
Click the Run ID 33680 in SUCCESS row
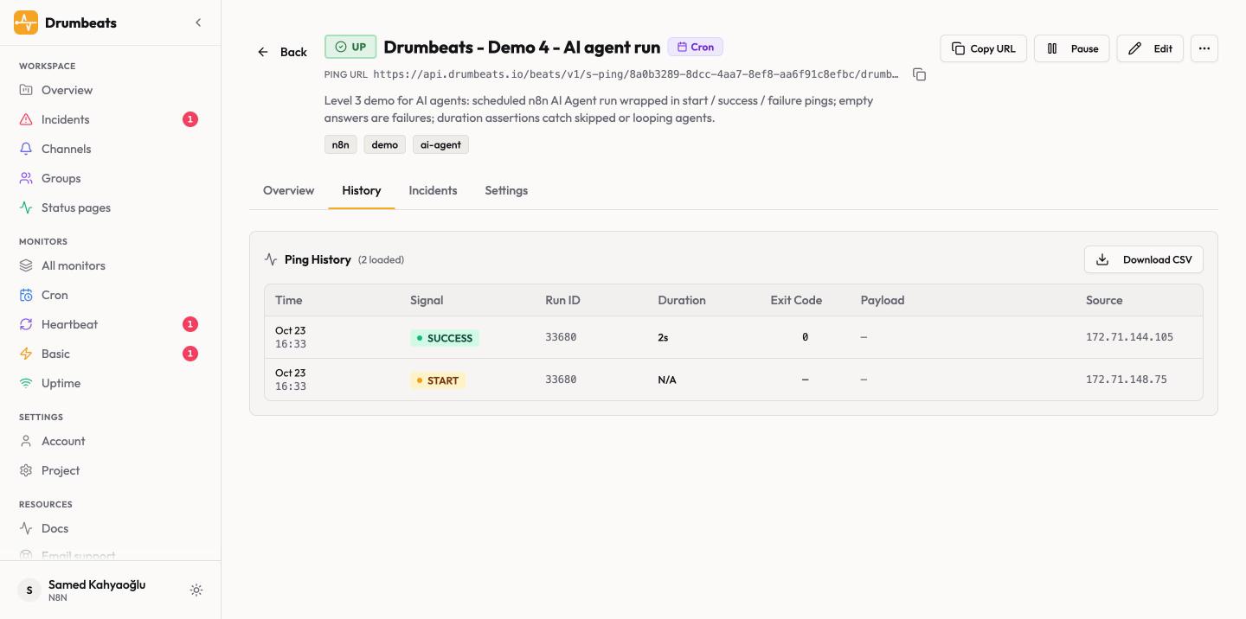point(561,337)
